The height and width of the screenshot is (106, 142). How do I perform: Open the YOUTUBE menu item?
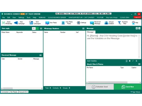point(100,18)
